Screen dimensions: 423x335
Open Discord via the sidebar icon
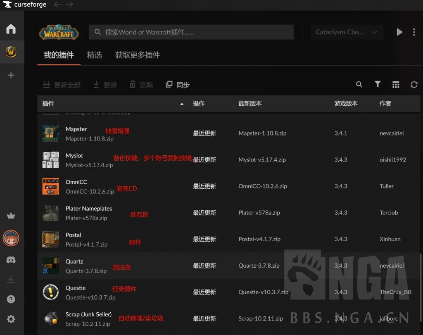(11, 260)
